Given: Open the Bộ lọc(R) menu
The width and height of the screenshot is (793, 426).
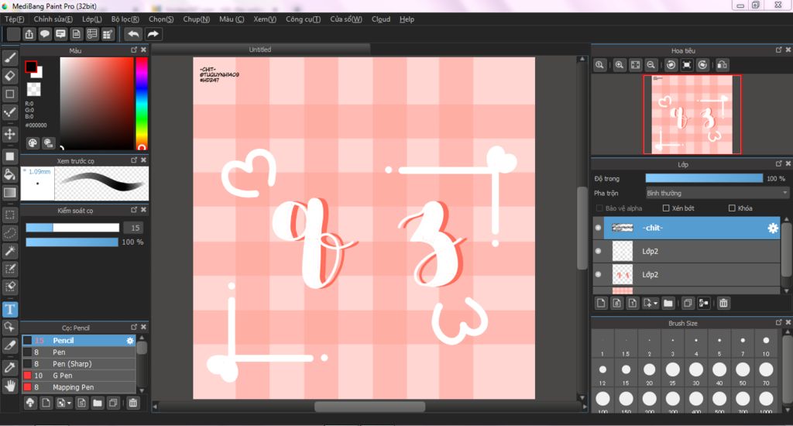Looking at the screenshot, I should [125, 19].
